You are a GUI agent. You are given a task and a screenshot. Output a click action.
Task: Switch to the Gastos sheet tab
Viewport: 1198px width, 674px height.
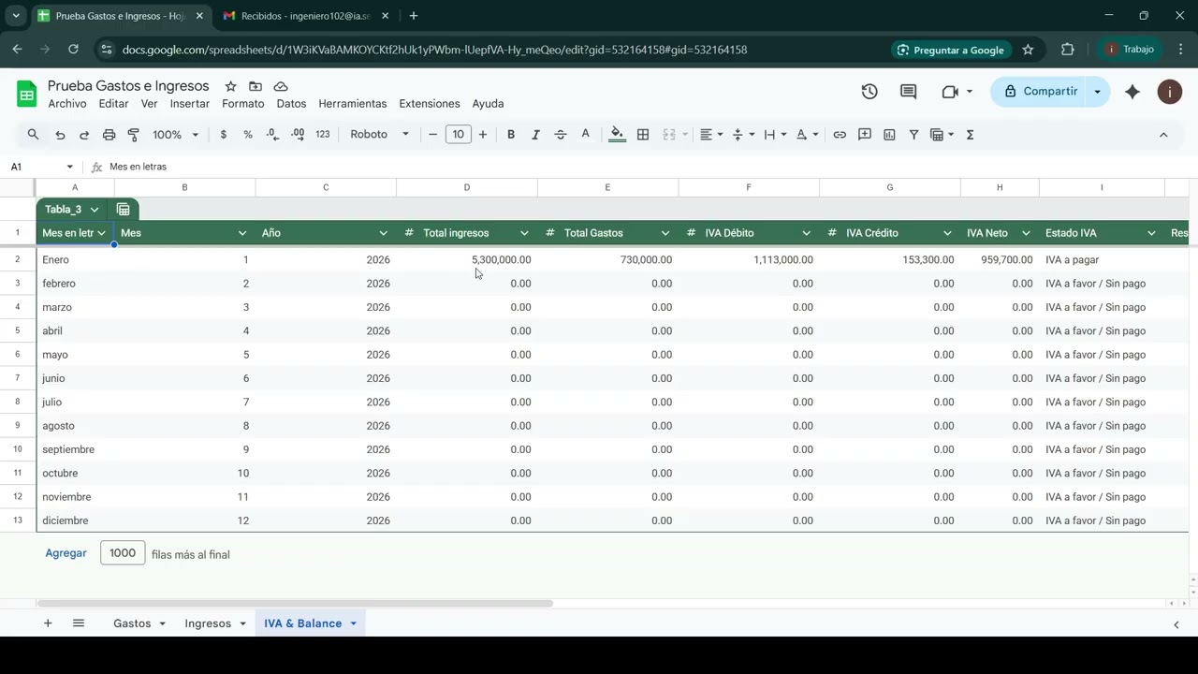[x=139, y=623]
